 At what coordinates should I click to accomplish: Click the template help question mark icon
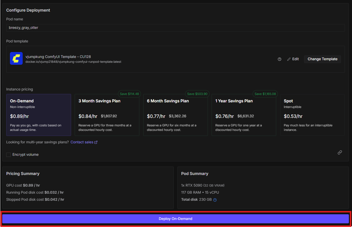[279, 59]
